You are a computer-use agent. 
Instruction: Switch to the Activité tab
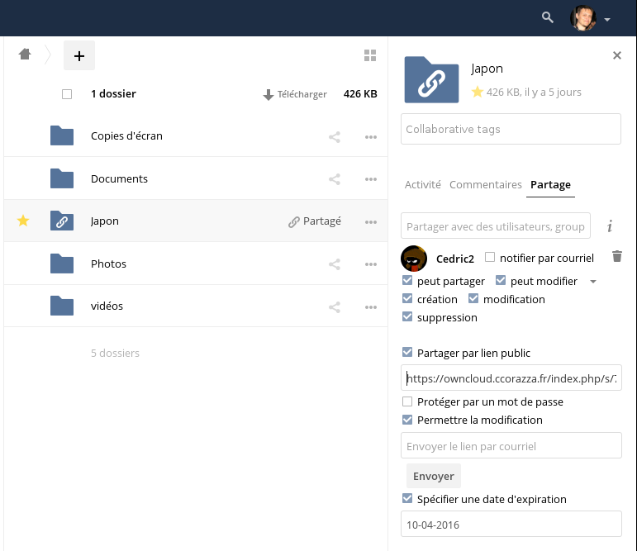(x=423, y=185)
